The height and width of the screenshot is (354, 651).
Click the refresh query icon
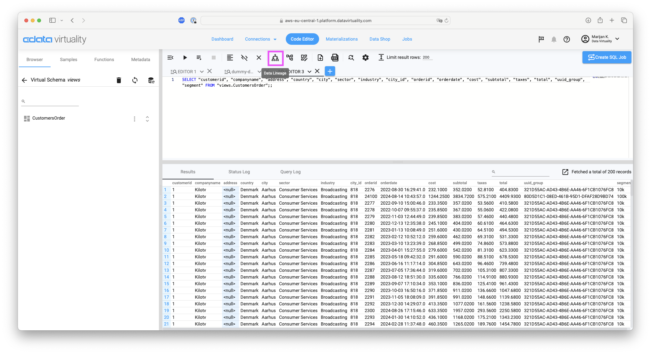pyautogui.click(x=351, y=58)
